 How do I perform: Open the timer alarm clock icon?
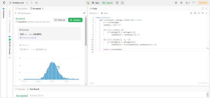point(117,3)
